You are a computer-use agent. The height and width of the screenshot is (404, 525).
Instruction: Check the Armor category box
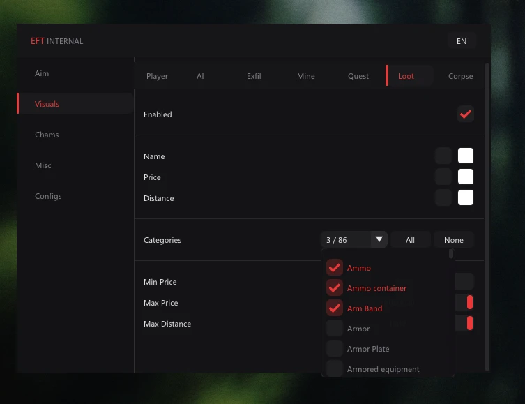point(335,328)
